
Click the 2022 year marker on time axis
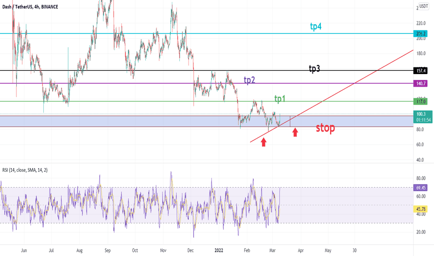coord(219,250)
